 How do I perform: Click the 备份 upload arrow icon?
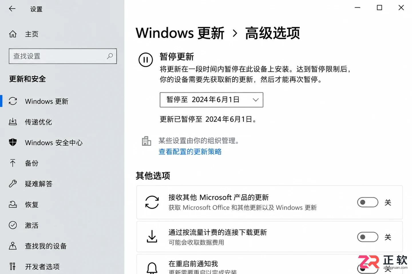point(13,163)
